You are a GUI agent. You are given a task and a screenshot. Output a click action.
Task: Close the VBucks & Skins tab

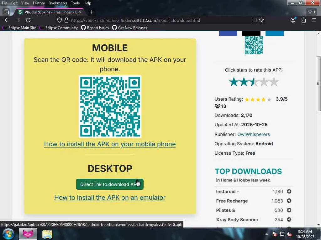(x=80, y=12)
